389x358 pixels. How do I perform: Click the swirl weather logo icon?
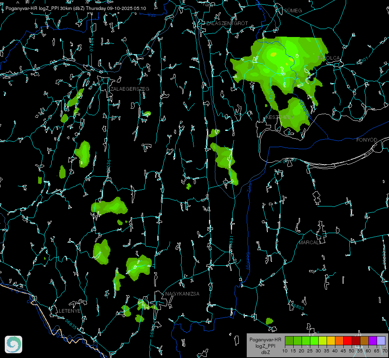(x=14, y=344)
